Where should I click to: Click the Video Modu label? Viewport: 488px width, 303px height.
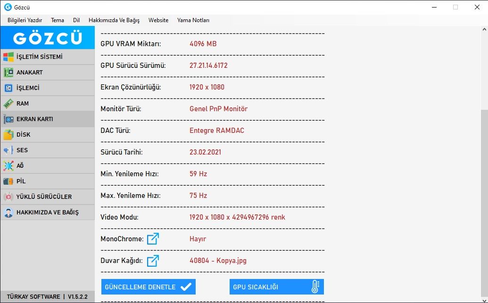tap(119, 217)
